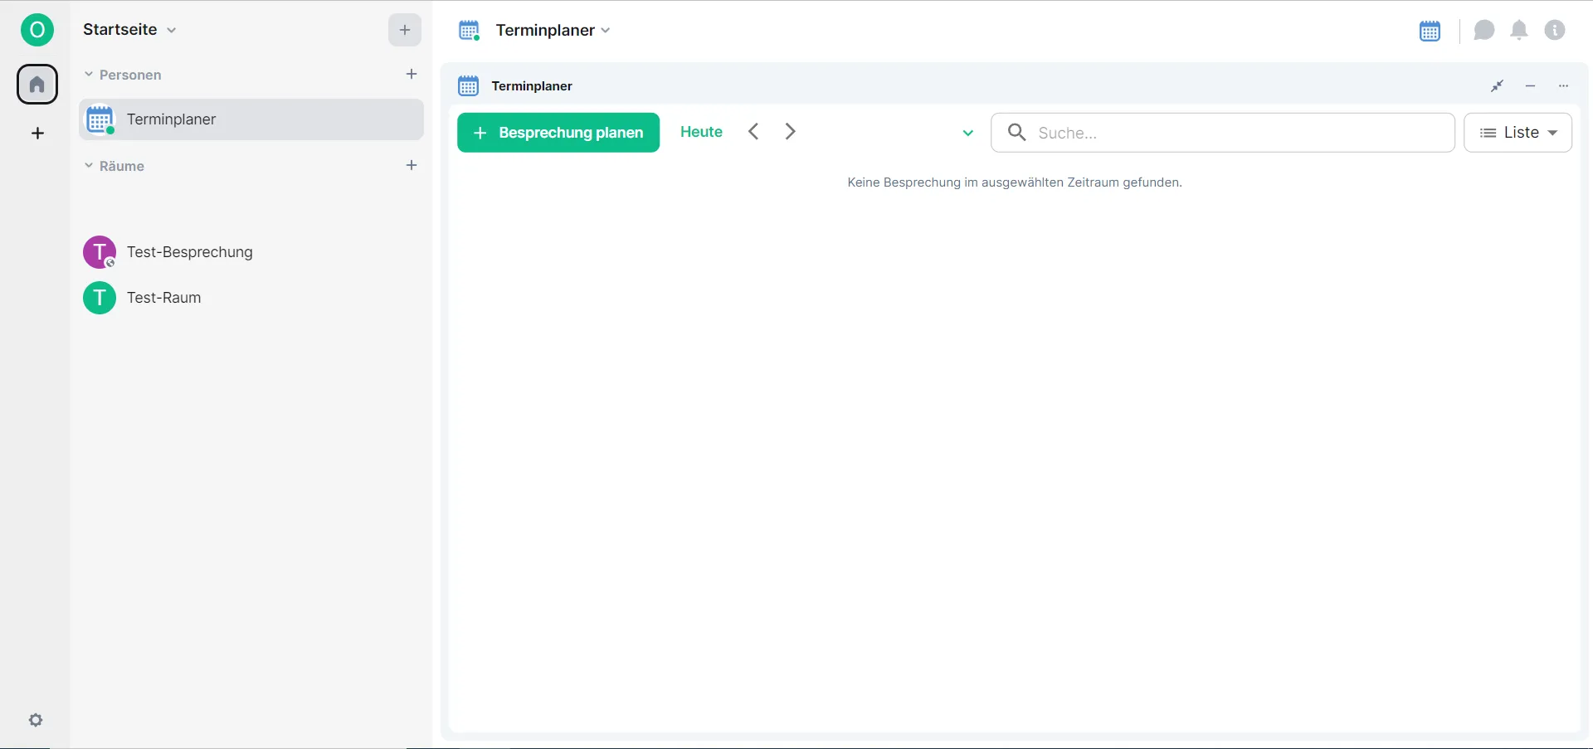Open the Liste view dropdown
The image size is (1593, 749).
point(1518,133)
